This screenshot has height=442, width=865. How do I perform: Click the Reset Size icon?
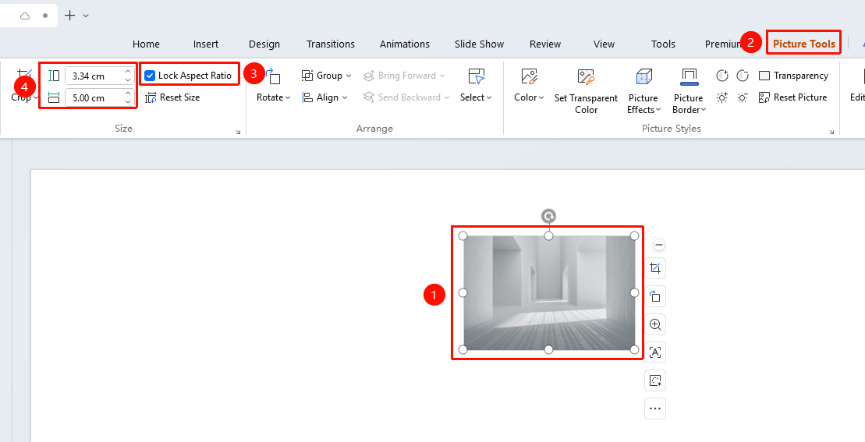click(x=151, y=98)
